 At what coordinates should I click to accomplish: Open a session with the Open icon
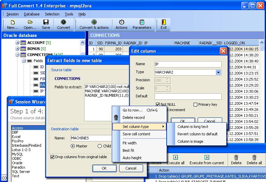(30, 22)
